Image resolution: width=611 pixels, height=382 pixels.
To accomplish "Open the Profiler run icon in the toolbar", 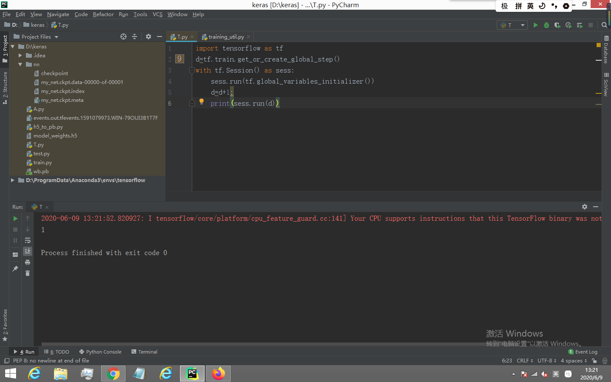I will (568, 25).
